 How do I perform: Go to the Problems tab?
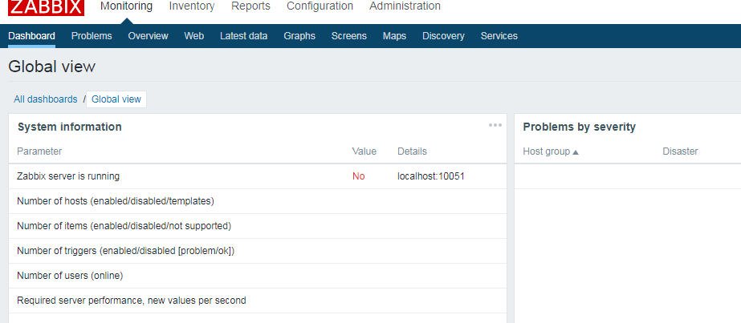click(x=92, y=36)
